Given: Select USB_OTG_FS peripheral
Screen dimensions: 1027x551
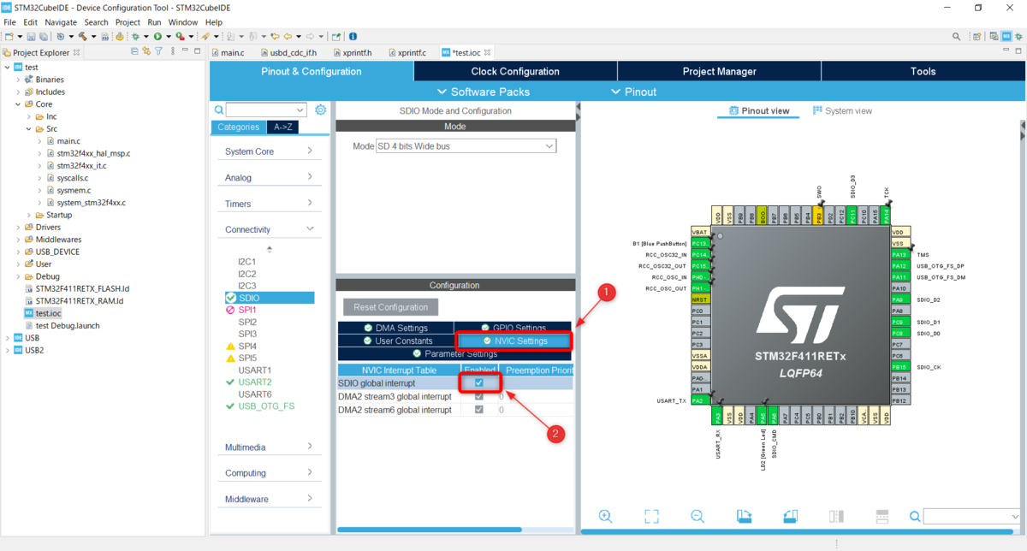Looking at the screenshot, I should (266, 406).
